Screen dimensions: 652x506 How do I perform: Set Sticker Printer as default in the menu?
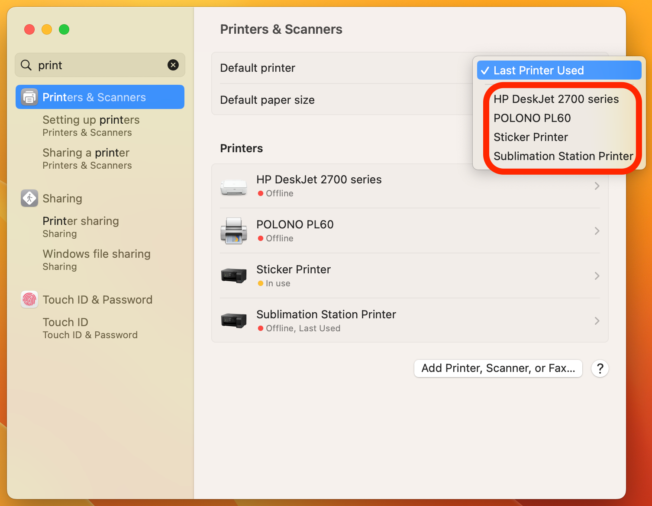[x=531, y=137]
